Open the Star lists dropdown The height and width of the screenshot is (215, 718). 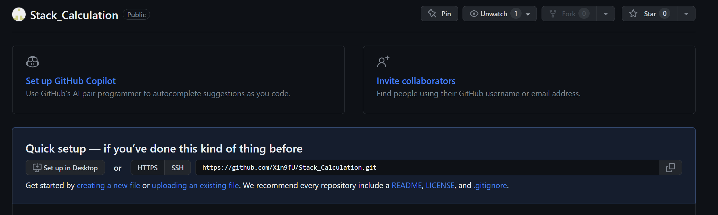click(686, 14)
